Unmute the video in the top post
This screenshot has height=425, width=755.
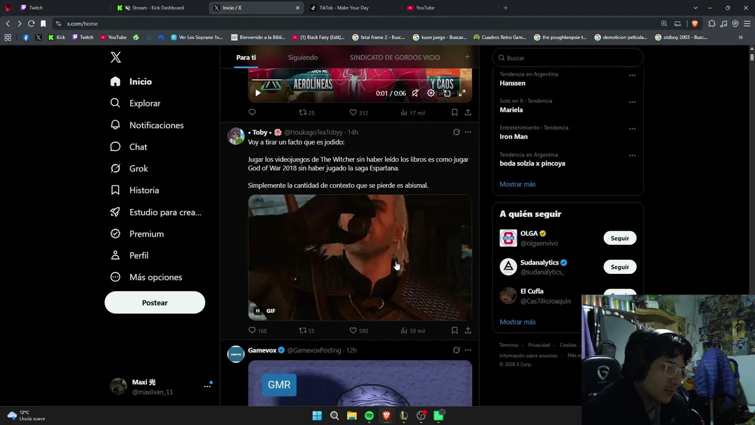click(415, 93)
